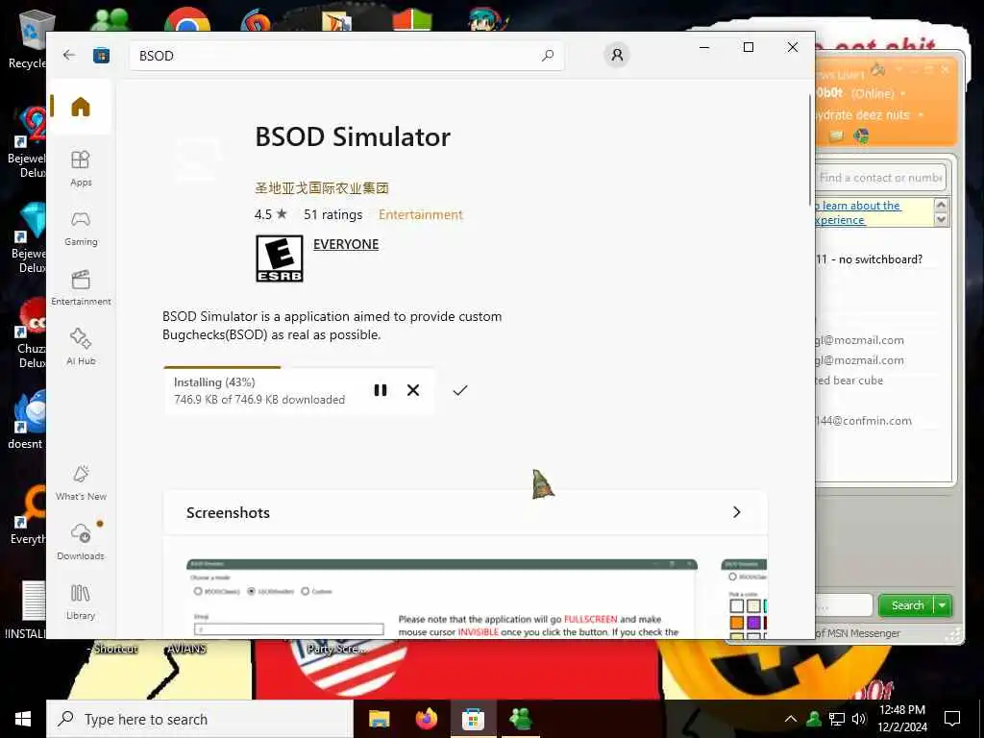Select the first @mozmail.com contact in Messenger

pyautogui.click(x=860, y=340)
